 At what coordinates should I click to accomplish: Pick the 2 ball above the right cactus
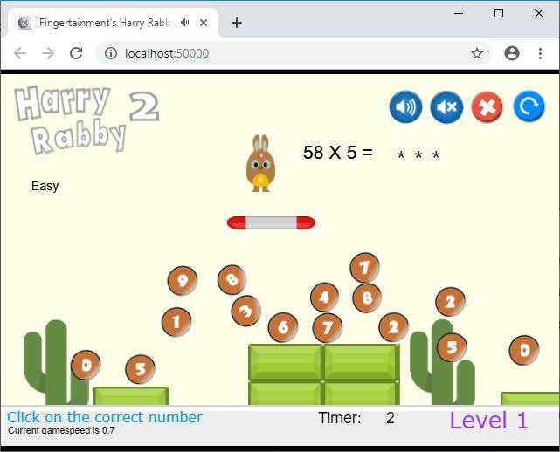pos(450,302)
